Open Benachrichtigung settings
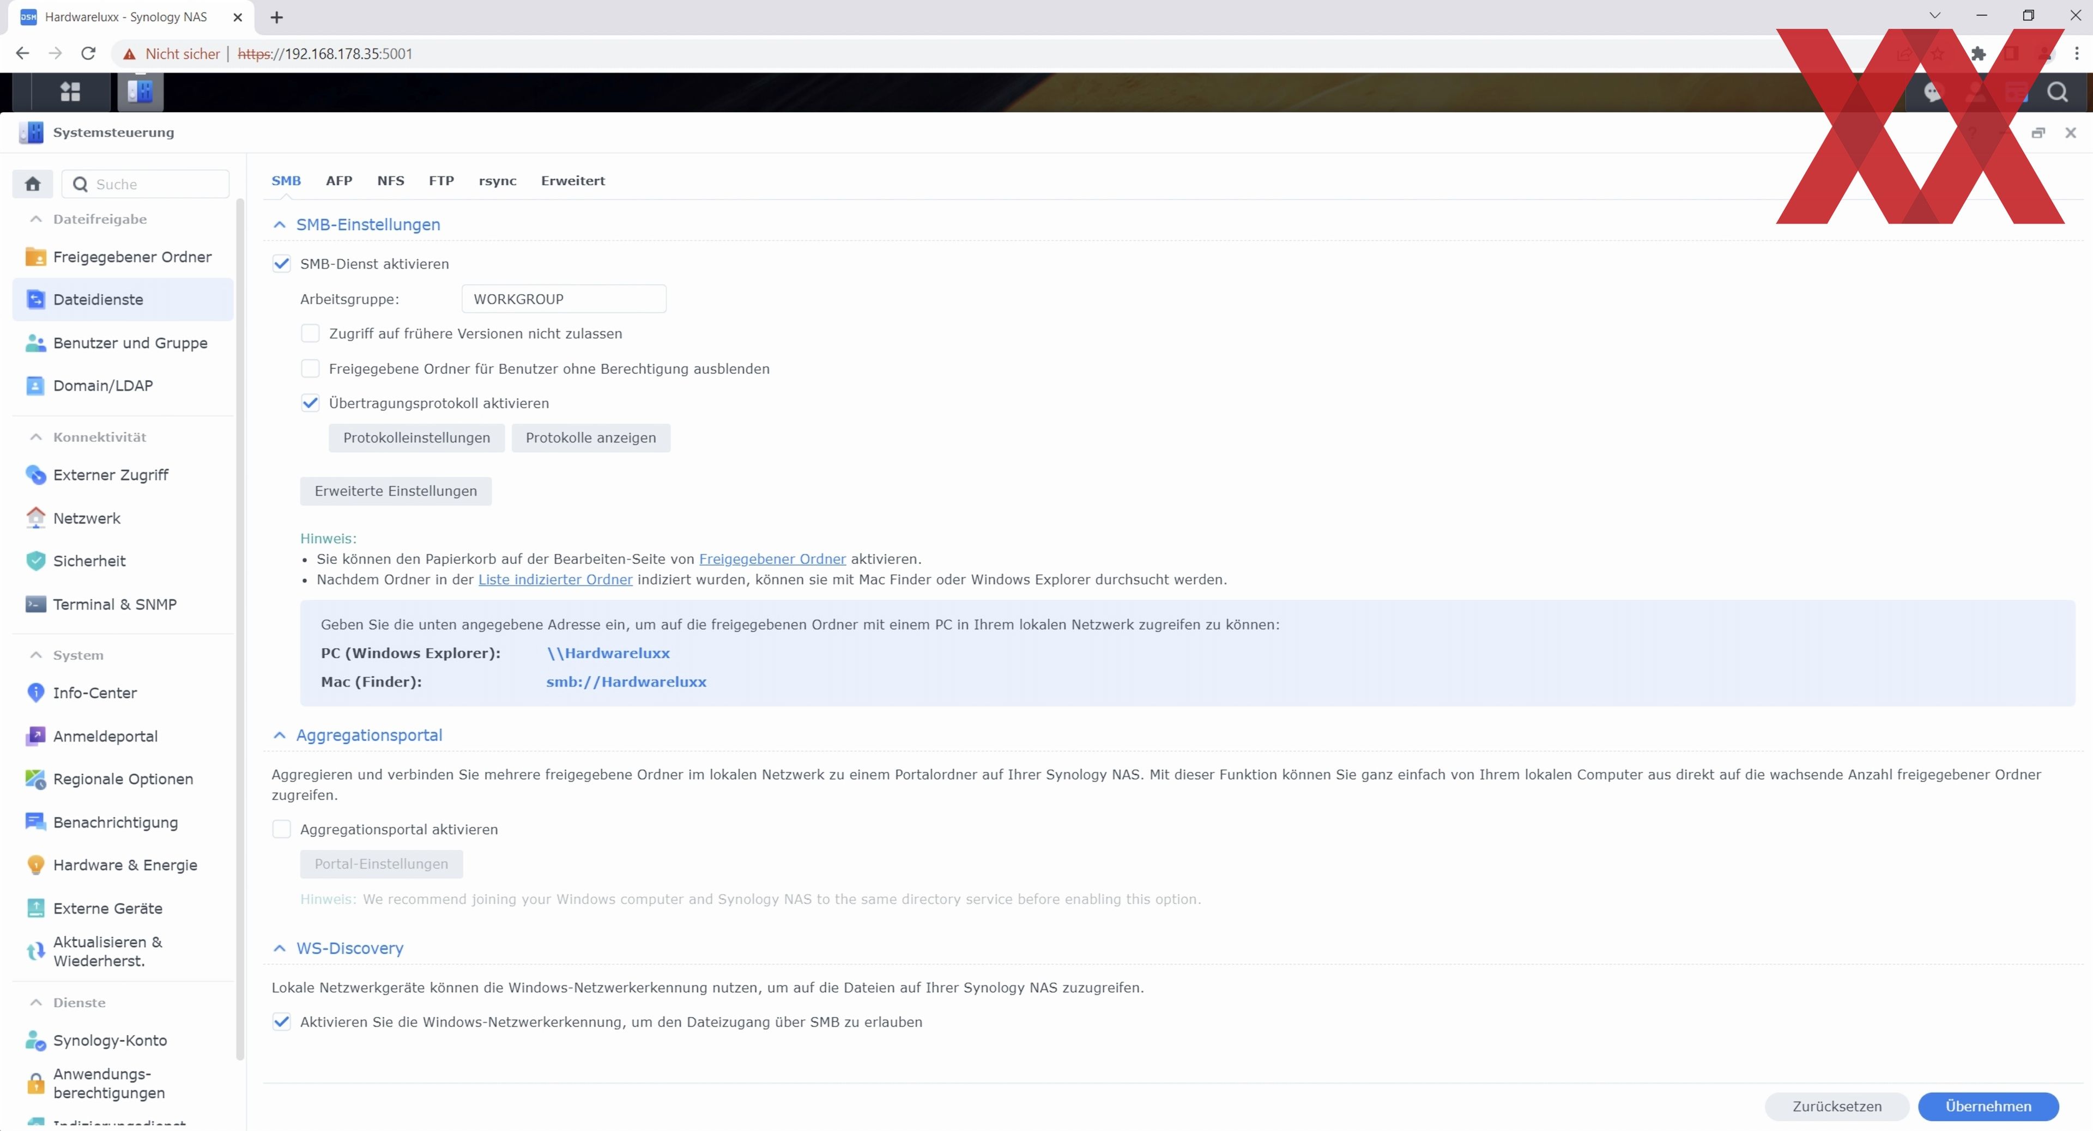 pos(123,823)
